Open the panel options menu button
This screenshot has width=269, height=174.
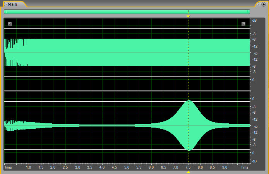coord(264,4)
